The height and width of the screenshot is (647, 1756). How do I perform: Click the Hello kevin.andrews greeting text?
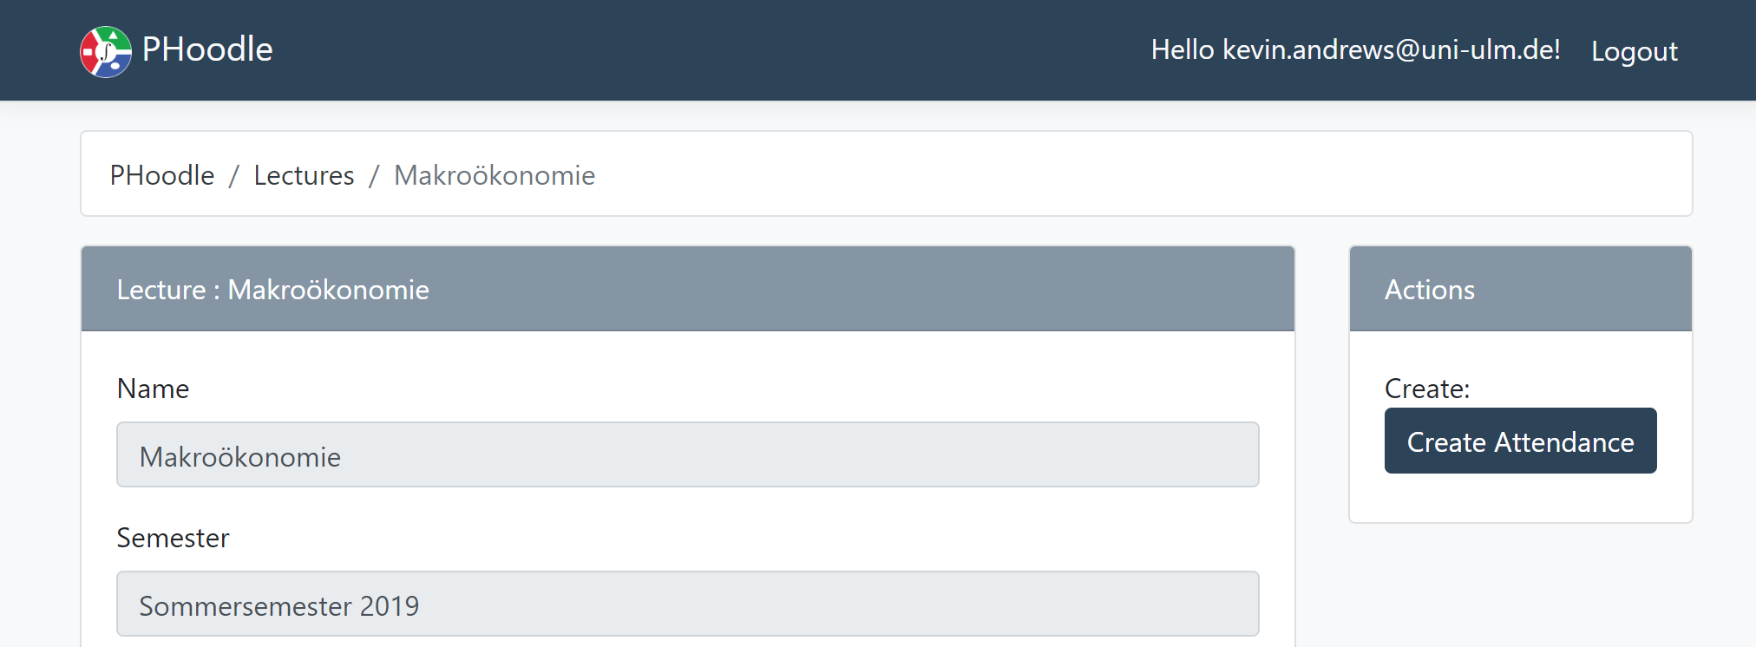(x=1355, y=49)
